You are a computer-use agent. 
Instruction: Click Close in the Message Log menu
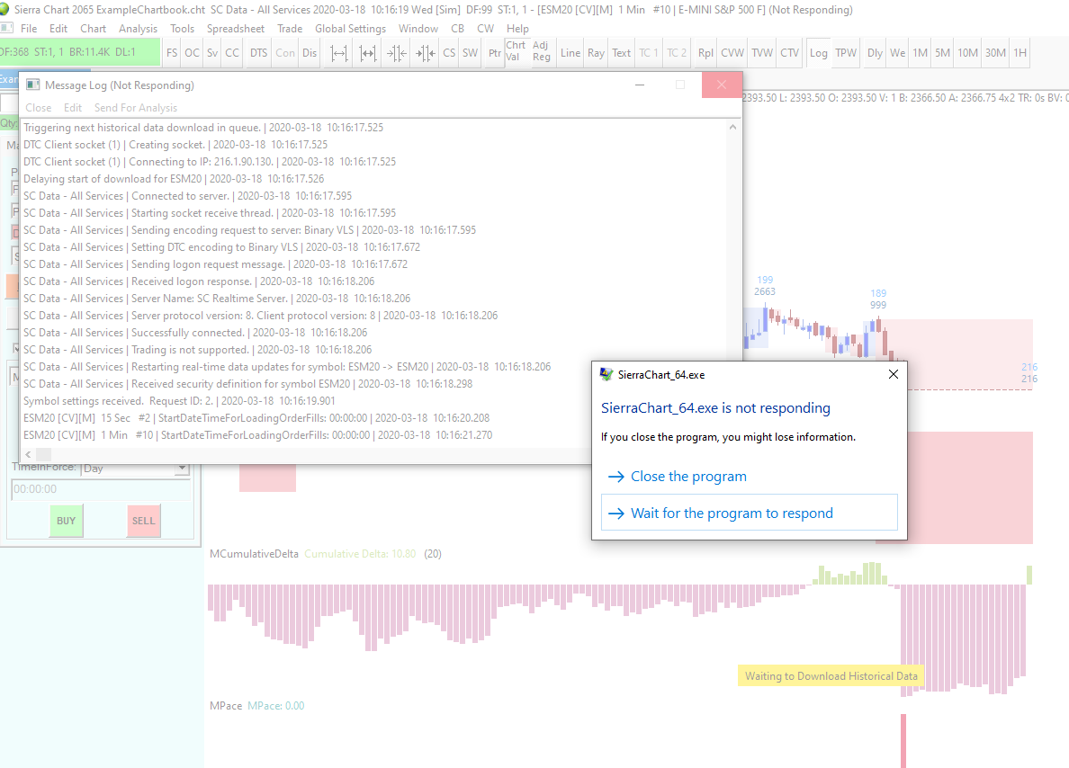click(x=38, y=108)
